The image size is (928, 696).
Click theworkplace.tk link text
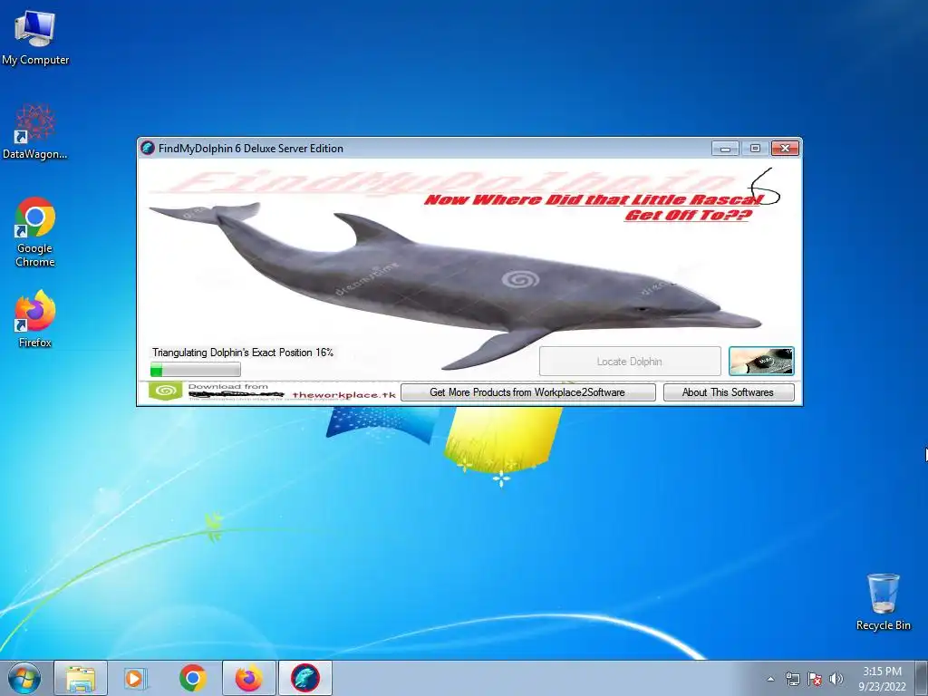click(343, 395)
